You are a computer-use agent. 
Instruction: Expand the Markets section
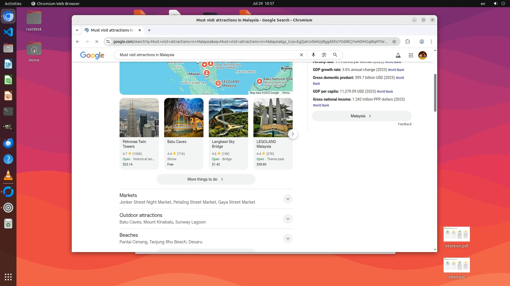[288, 199]
